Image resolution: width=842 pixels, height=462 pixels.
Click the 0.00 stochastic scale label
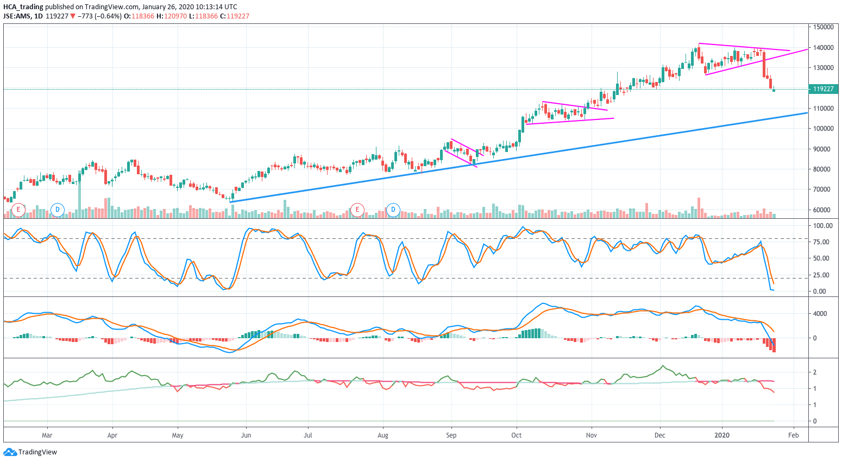820,292
